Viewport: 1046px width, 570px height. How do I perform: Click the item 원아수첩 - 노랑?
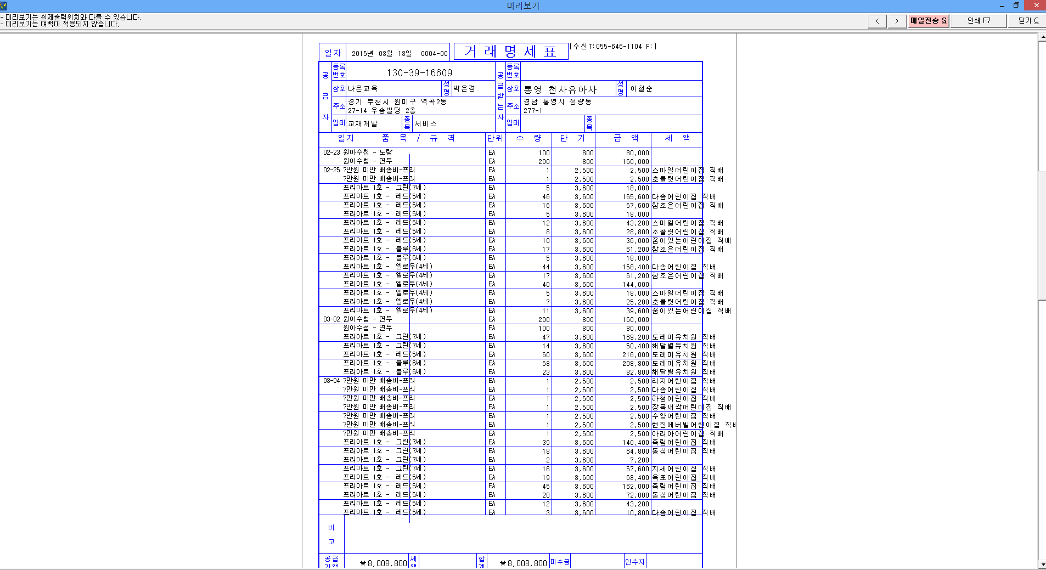click(368, 153)
